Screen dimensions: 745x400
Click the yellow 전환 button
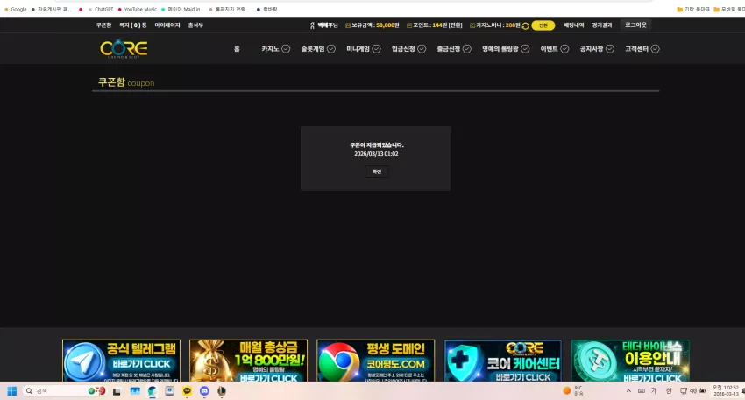point(543,25)
